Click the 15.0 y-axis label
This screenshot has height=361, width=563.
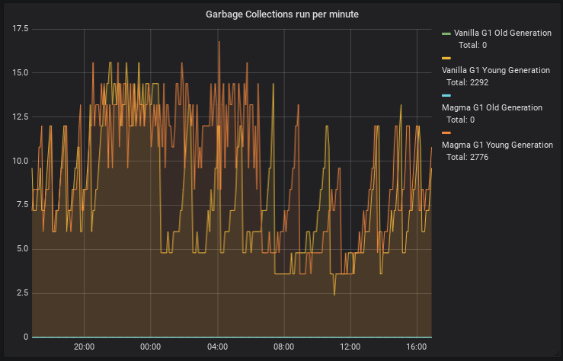point(21,73)
